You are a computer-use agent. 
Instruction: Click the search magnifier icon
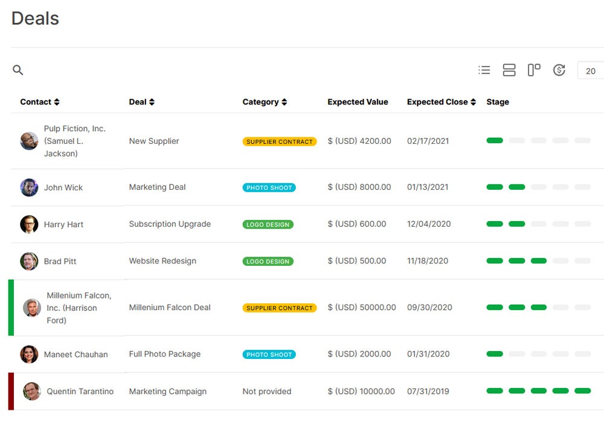[18, 70]
